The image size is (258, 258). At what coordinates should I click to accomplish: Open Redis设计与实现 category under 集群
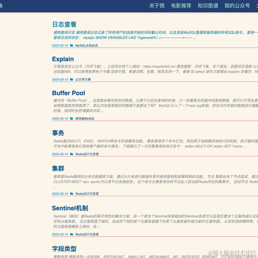point(87,193)
